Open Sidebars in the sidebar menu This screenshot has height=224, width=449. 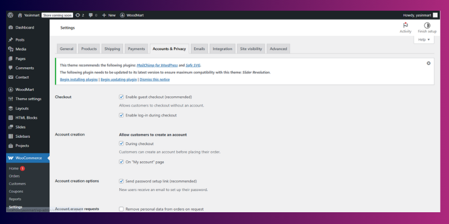click(22, 136)
